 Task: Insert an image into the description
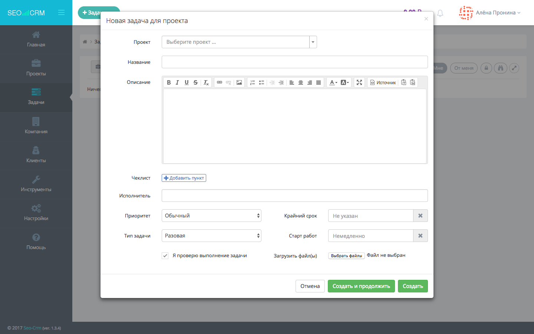click(239, 82)
